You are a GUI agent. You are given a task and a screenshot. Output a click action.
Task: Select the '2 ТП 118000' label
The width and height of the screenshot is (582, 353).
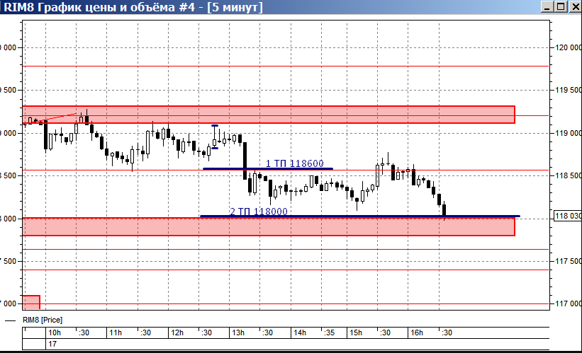tap(259, 212)
